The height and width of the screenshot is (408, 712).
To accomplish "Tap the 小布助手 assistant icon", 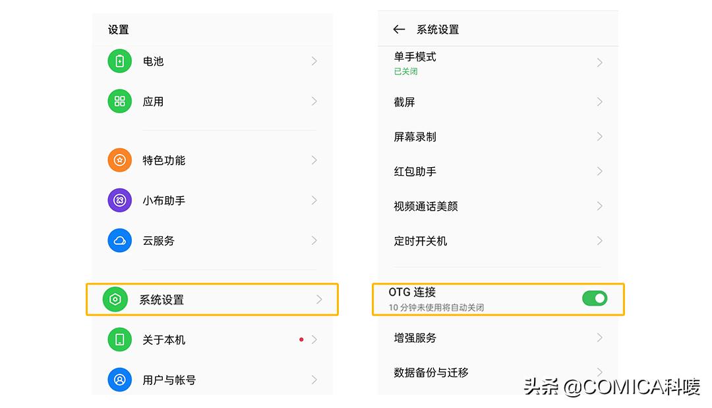I will tap(119, 200).
